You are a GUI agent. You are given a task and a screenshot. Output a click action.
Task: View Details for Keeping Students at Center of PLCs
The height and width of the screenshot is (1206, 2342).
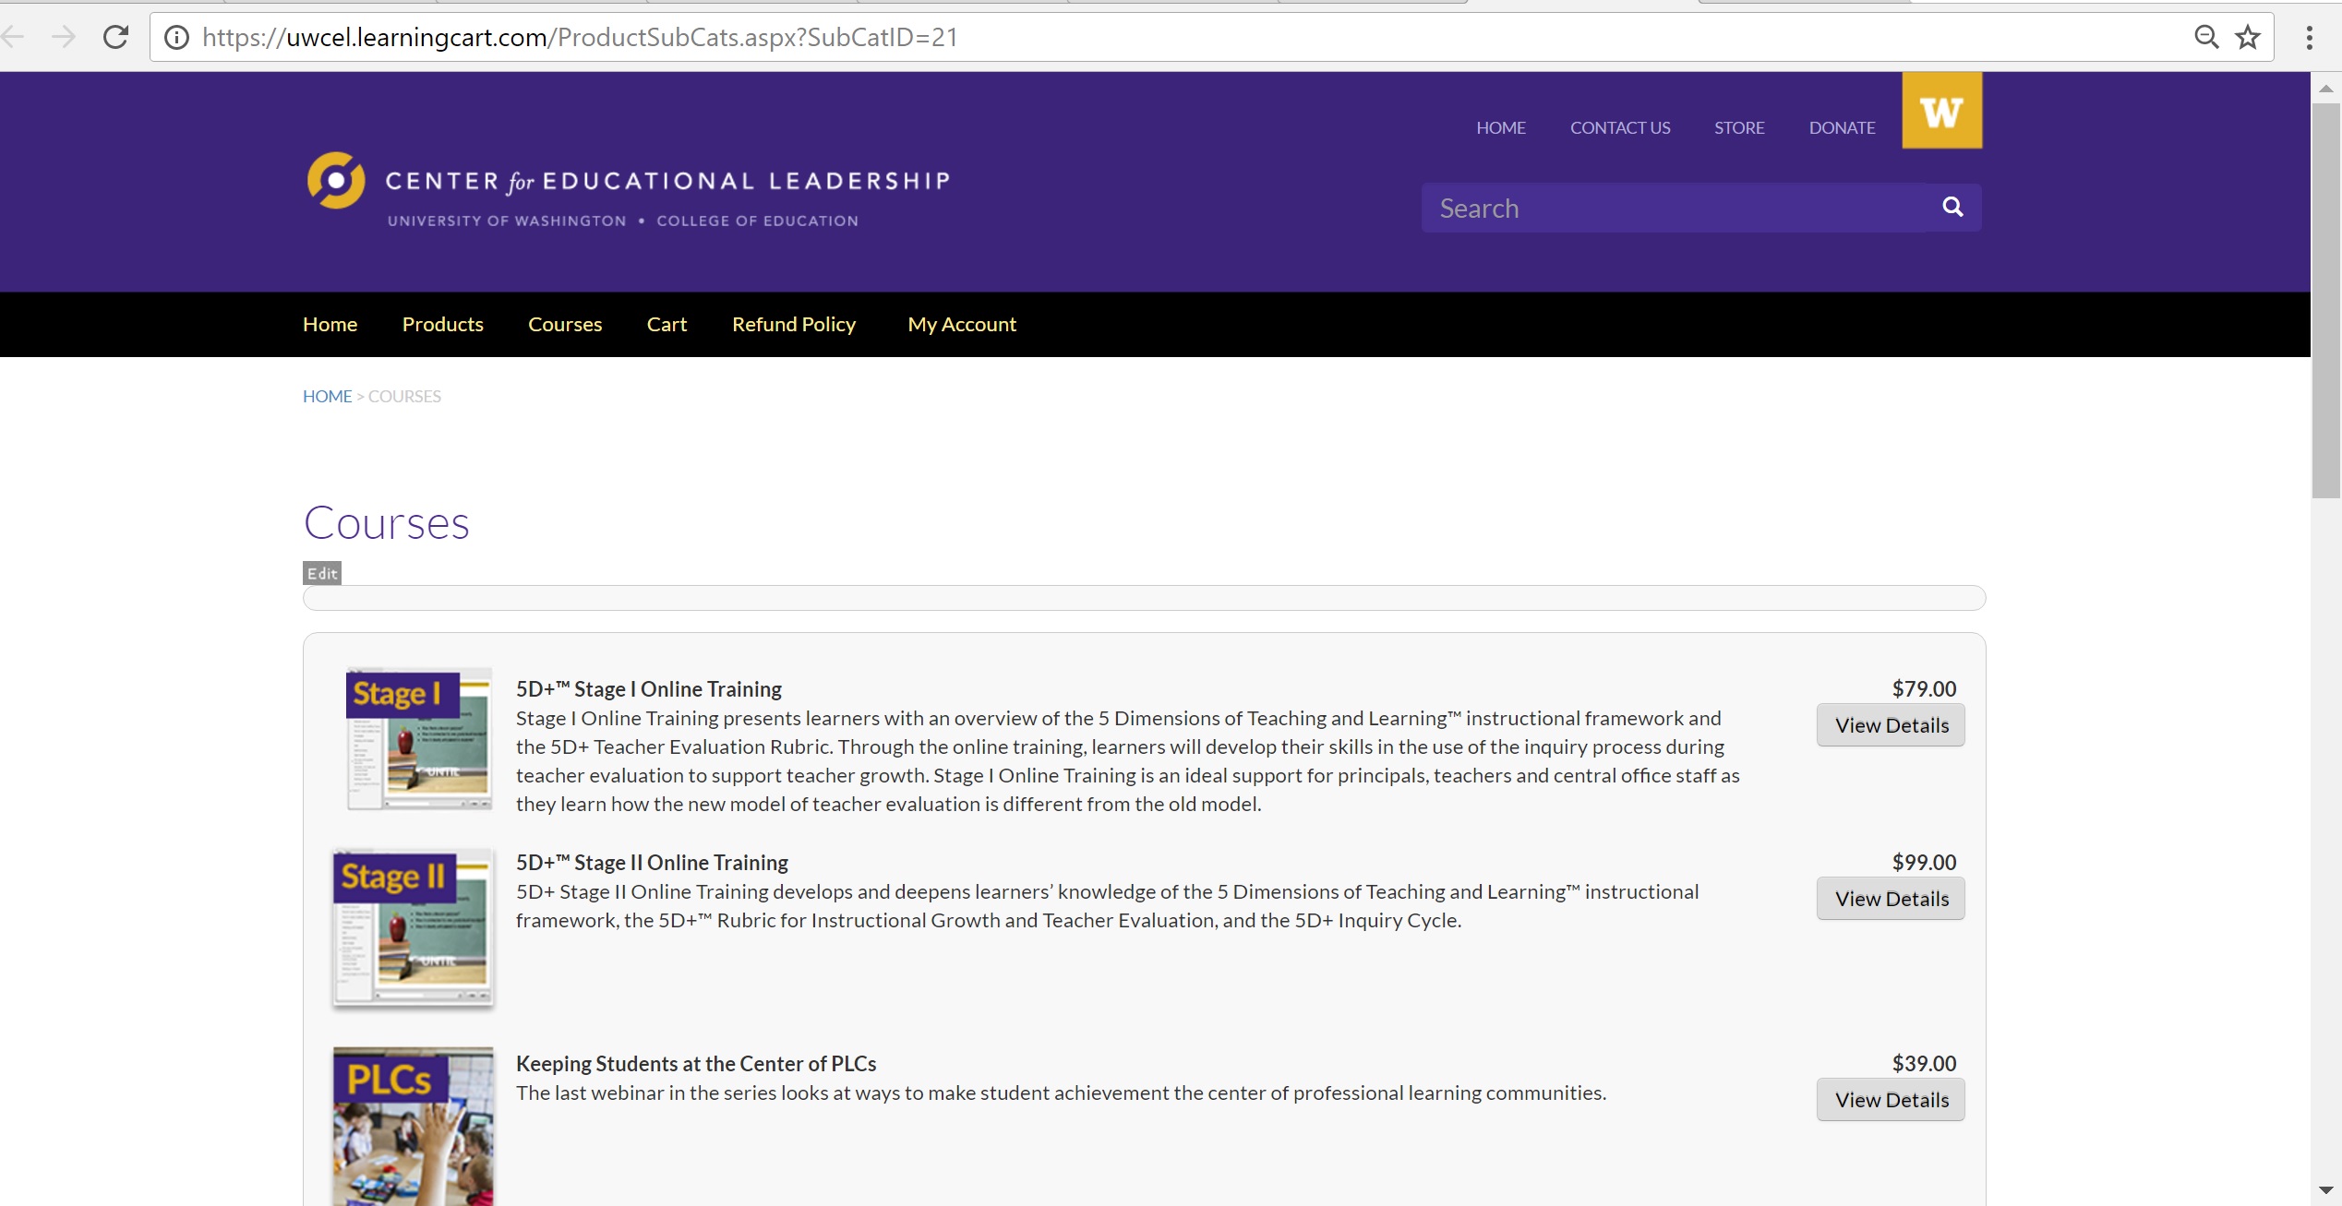[1891, 1100]
